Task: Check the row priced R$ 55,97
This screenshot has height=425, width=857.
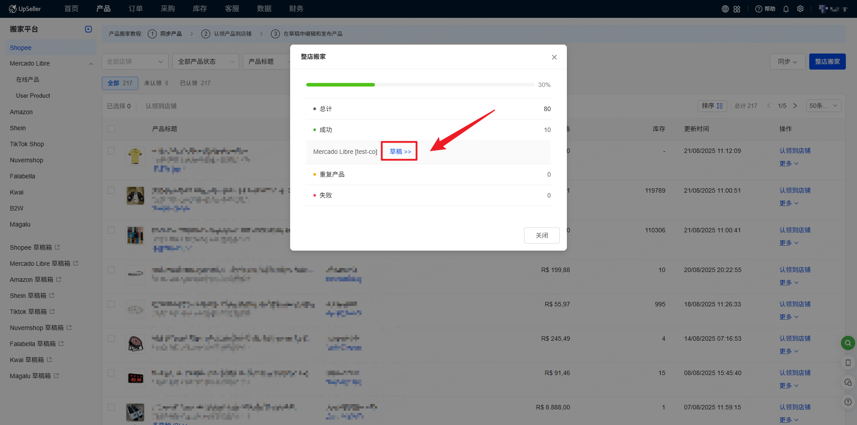Action: [x=111, y=304]
